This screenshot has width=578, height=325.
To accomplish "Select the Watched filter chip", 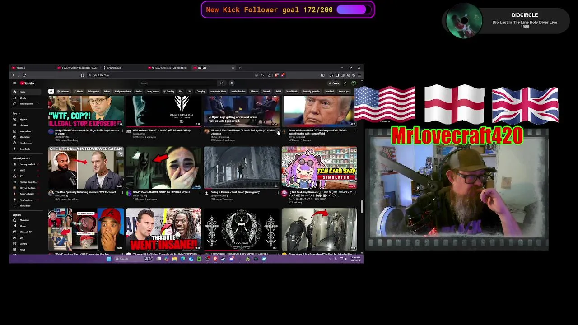I will (x=329, y=91).
